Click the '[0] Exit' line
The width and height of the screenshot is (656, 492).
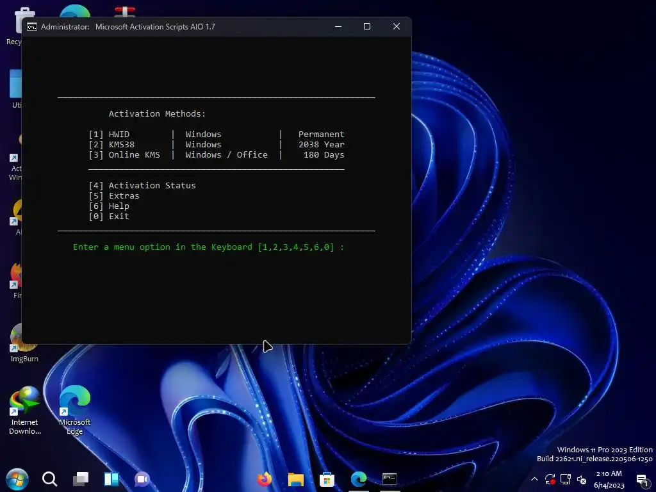(109, 217)
